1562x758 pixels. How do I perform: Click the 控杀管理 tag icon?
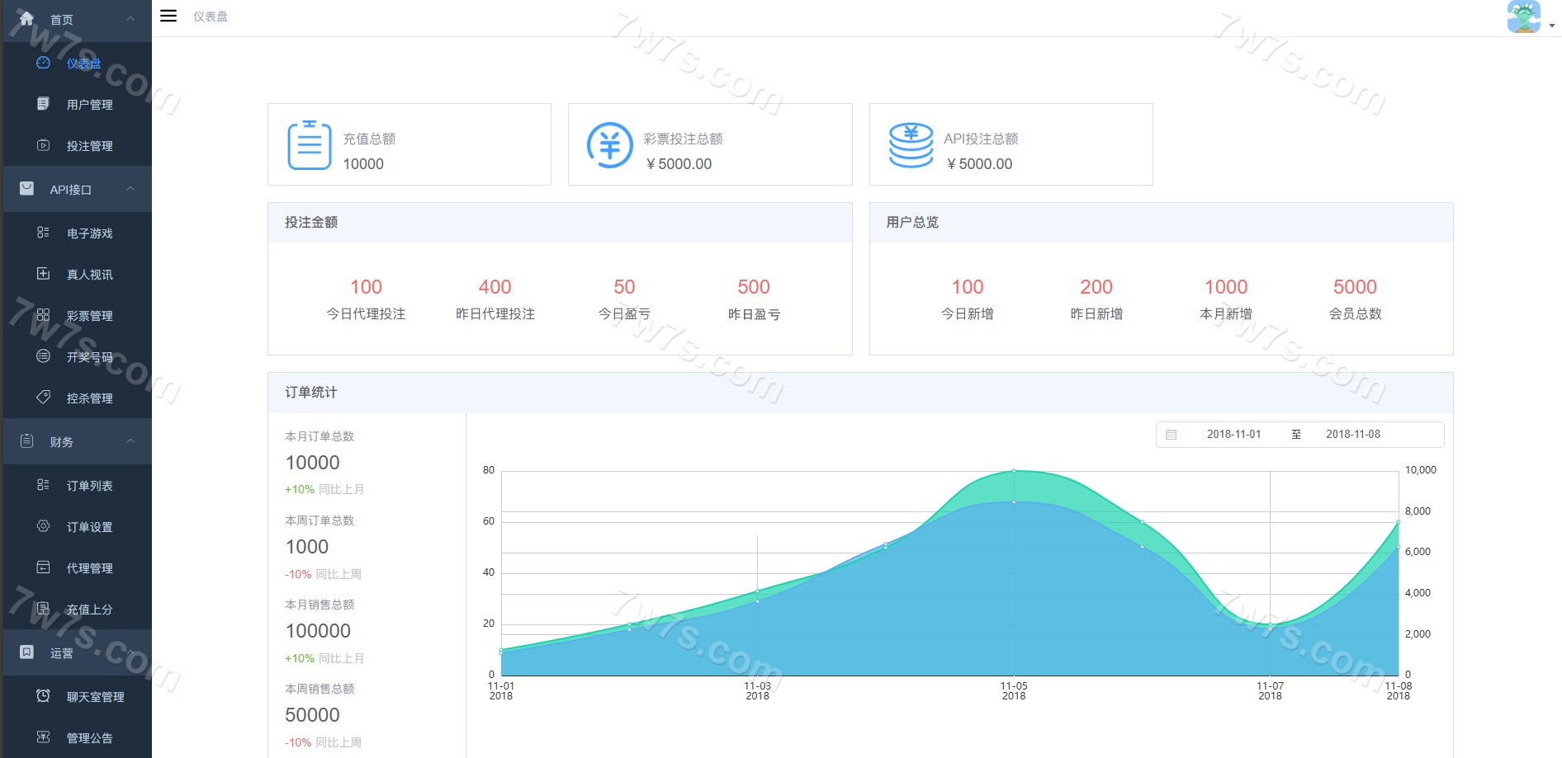coord(43,398)
